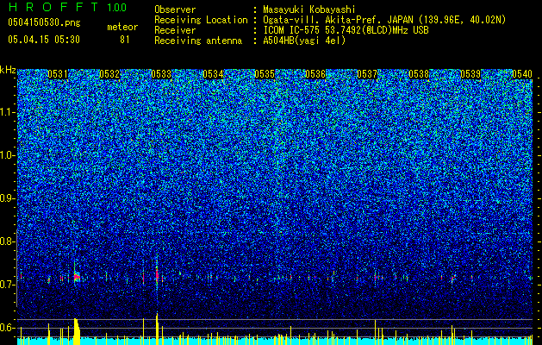
Task: Click the tall yellow power bar after 0531
Action: click(77, 331)
